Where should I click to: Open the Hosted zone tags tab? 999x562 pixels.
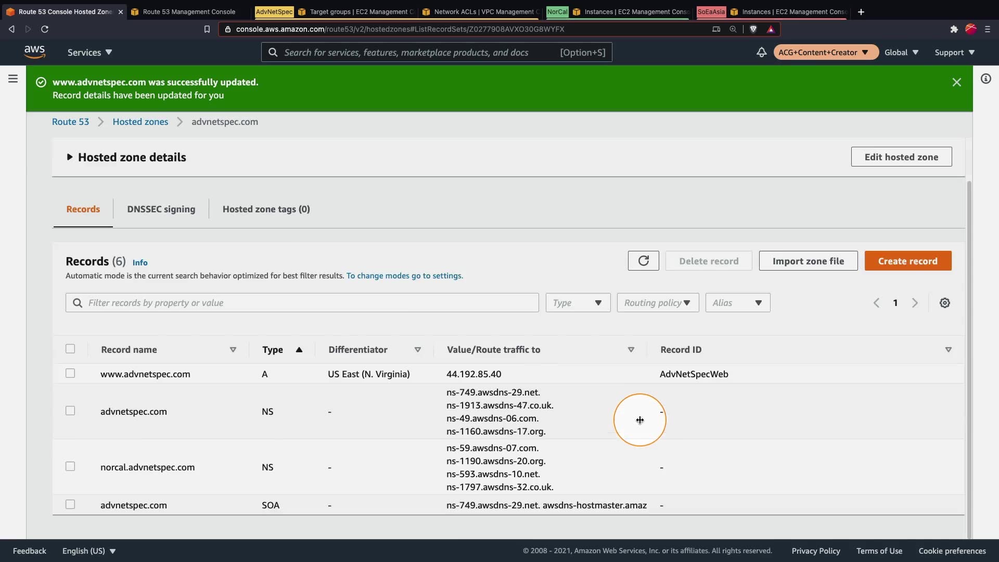coord(266,209)
